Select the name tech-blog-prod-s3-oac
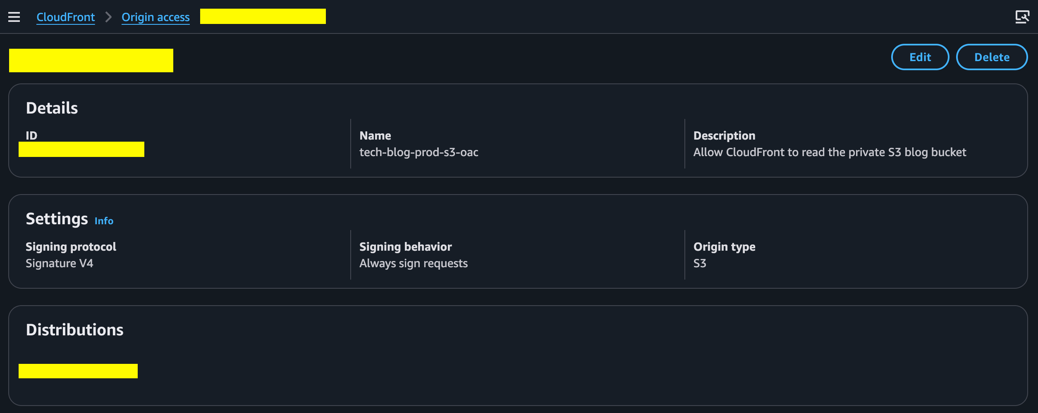The width and height of the screenshot is (1038, 413). 419,152
